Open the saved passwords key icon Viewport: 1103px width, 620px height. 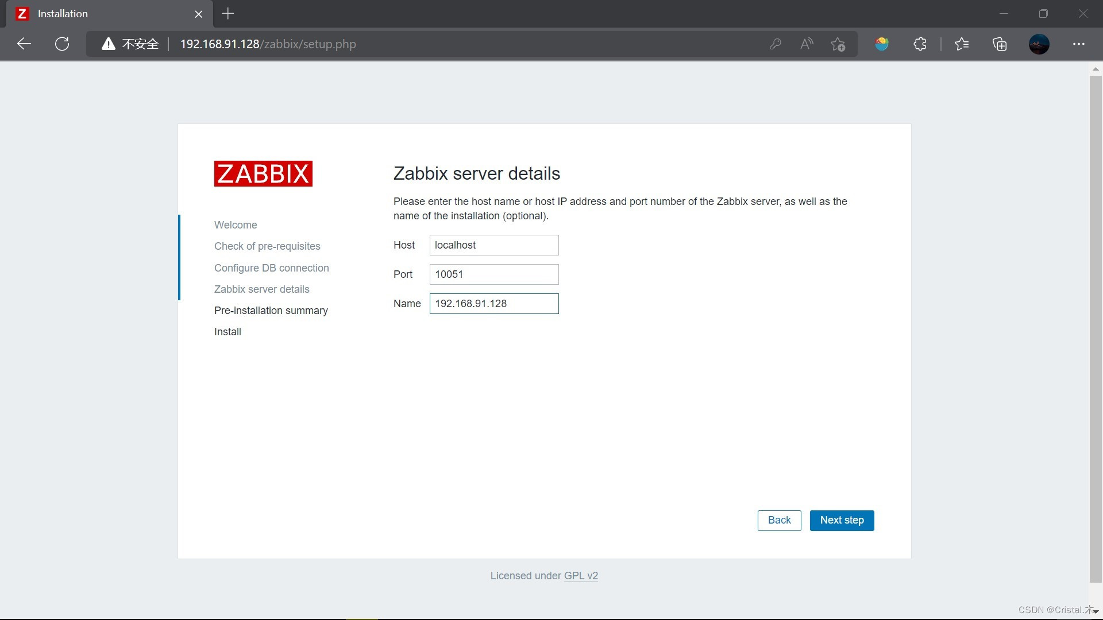coord(775,44)
